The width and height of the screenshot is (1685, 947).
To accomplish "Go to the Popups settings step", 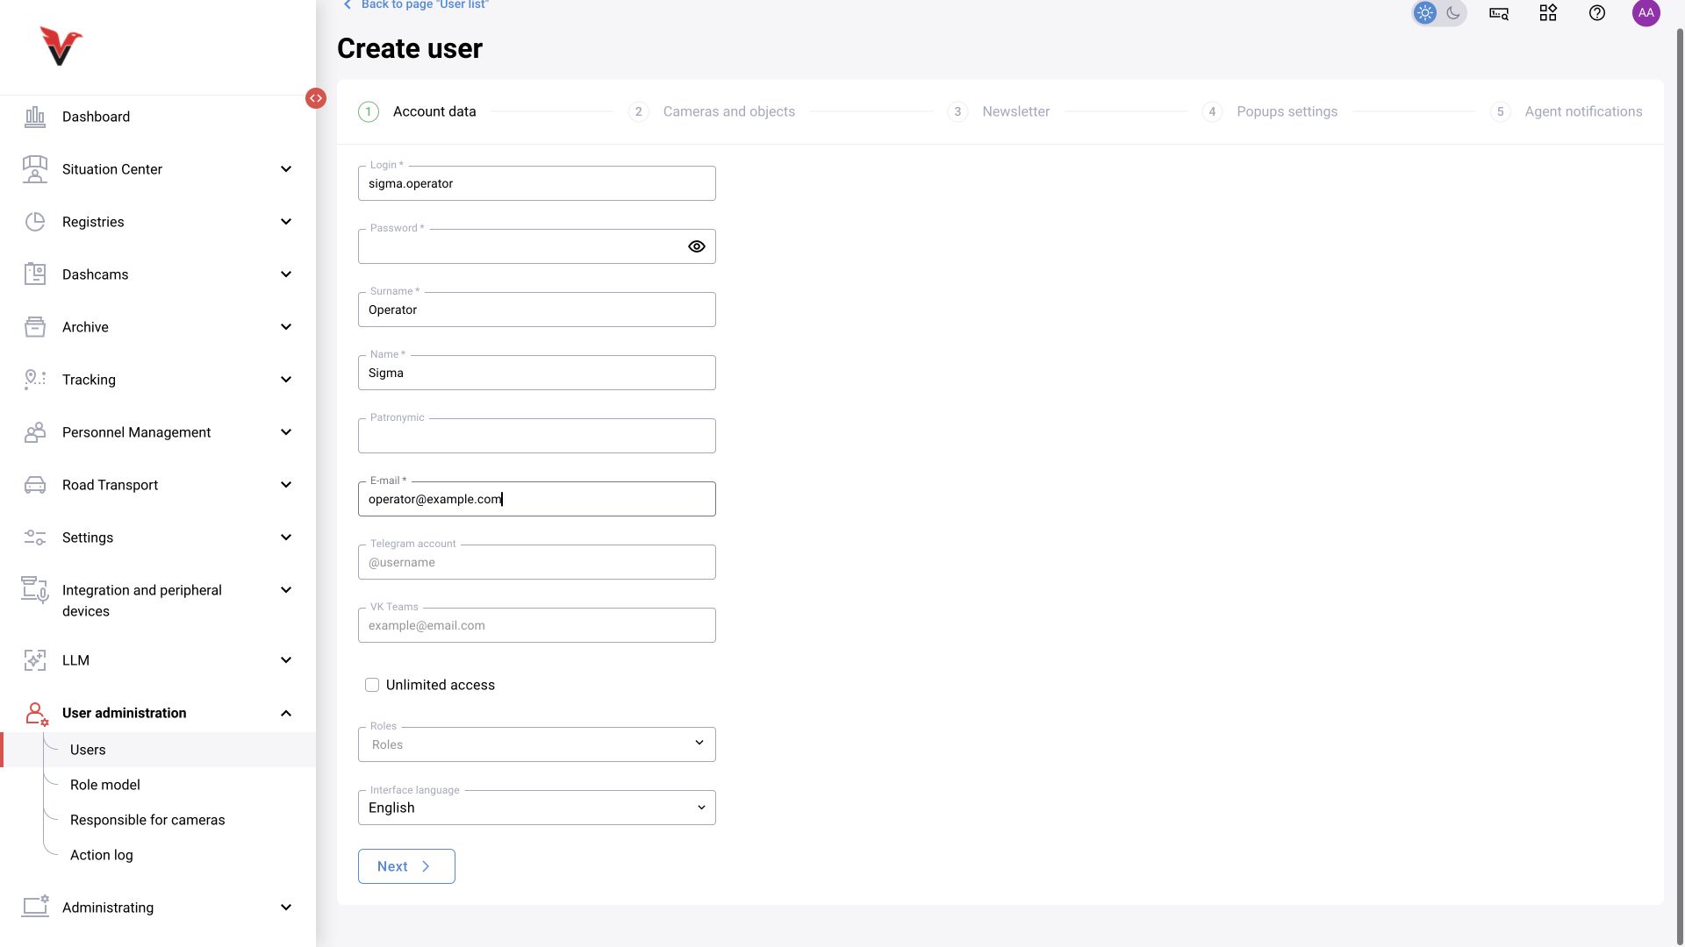I will (1270, 111).
